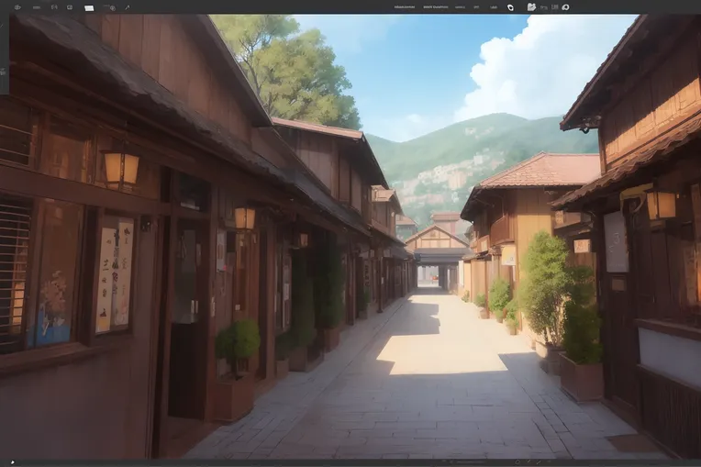Click the second icon in the top-left toolbar
The width and height of the screenshot is (701, 467).
click(36, 7)
